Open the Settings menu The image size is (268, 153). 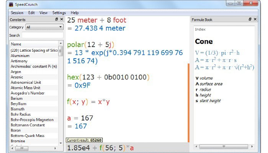click(59, 13)
